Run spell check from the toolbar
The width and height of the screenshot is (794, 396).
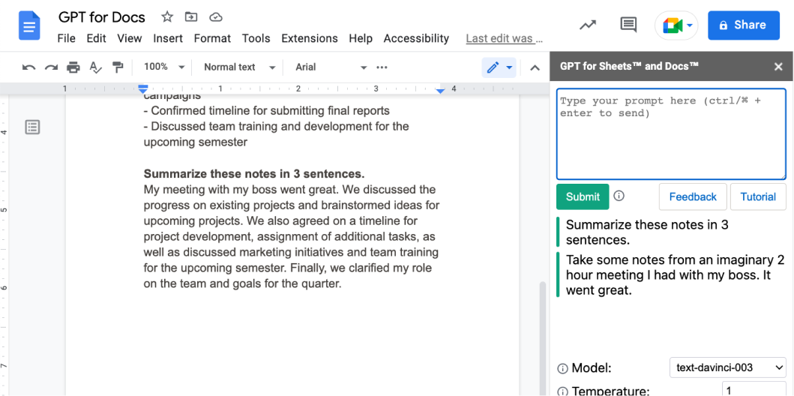pyautogui.click(x=95, y=67)
